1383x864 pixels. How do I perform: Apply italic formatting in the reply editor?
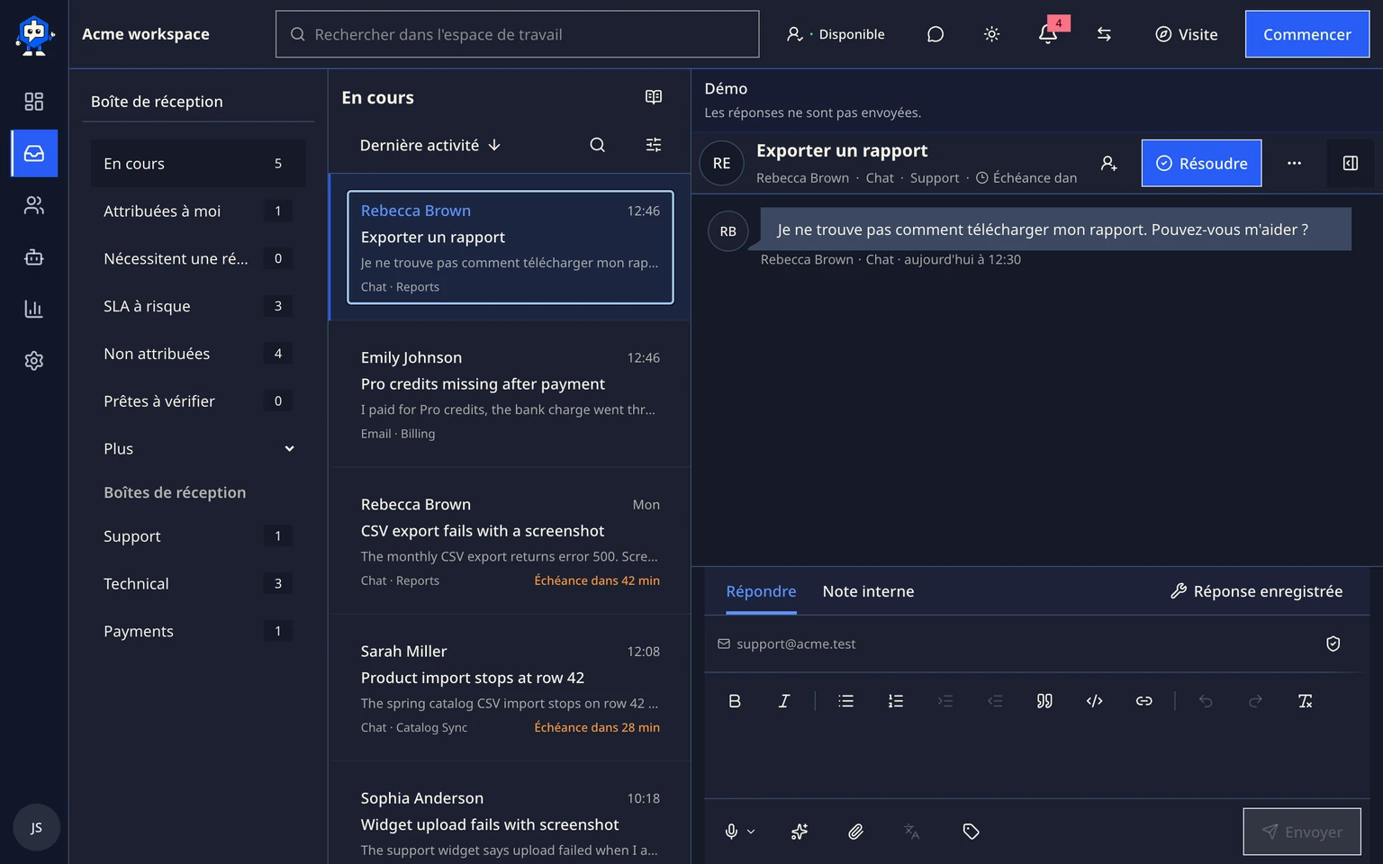click(784, 701)
